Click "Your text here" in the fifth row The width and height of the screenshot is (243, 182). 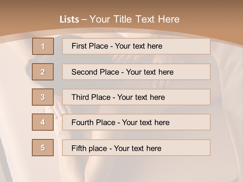pyautogui.click(x=137, y=148)
